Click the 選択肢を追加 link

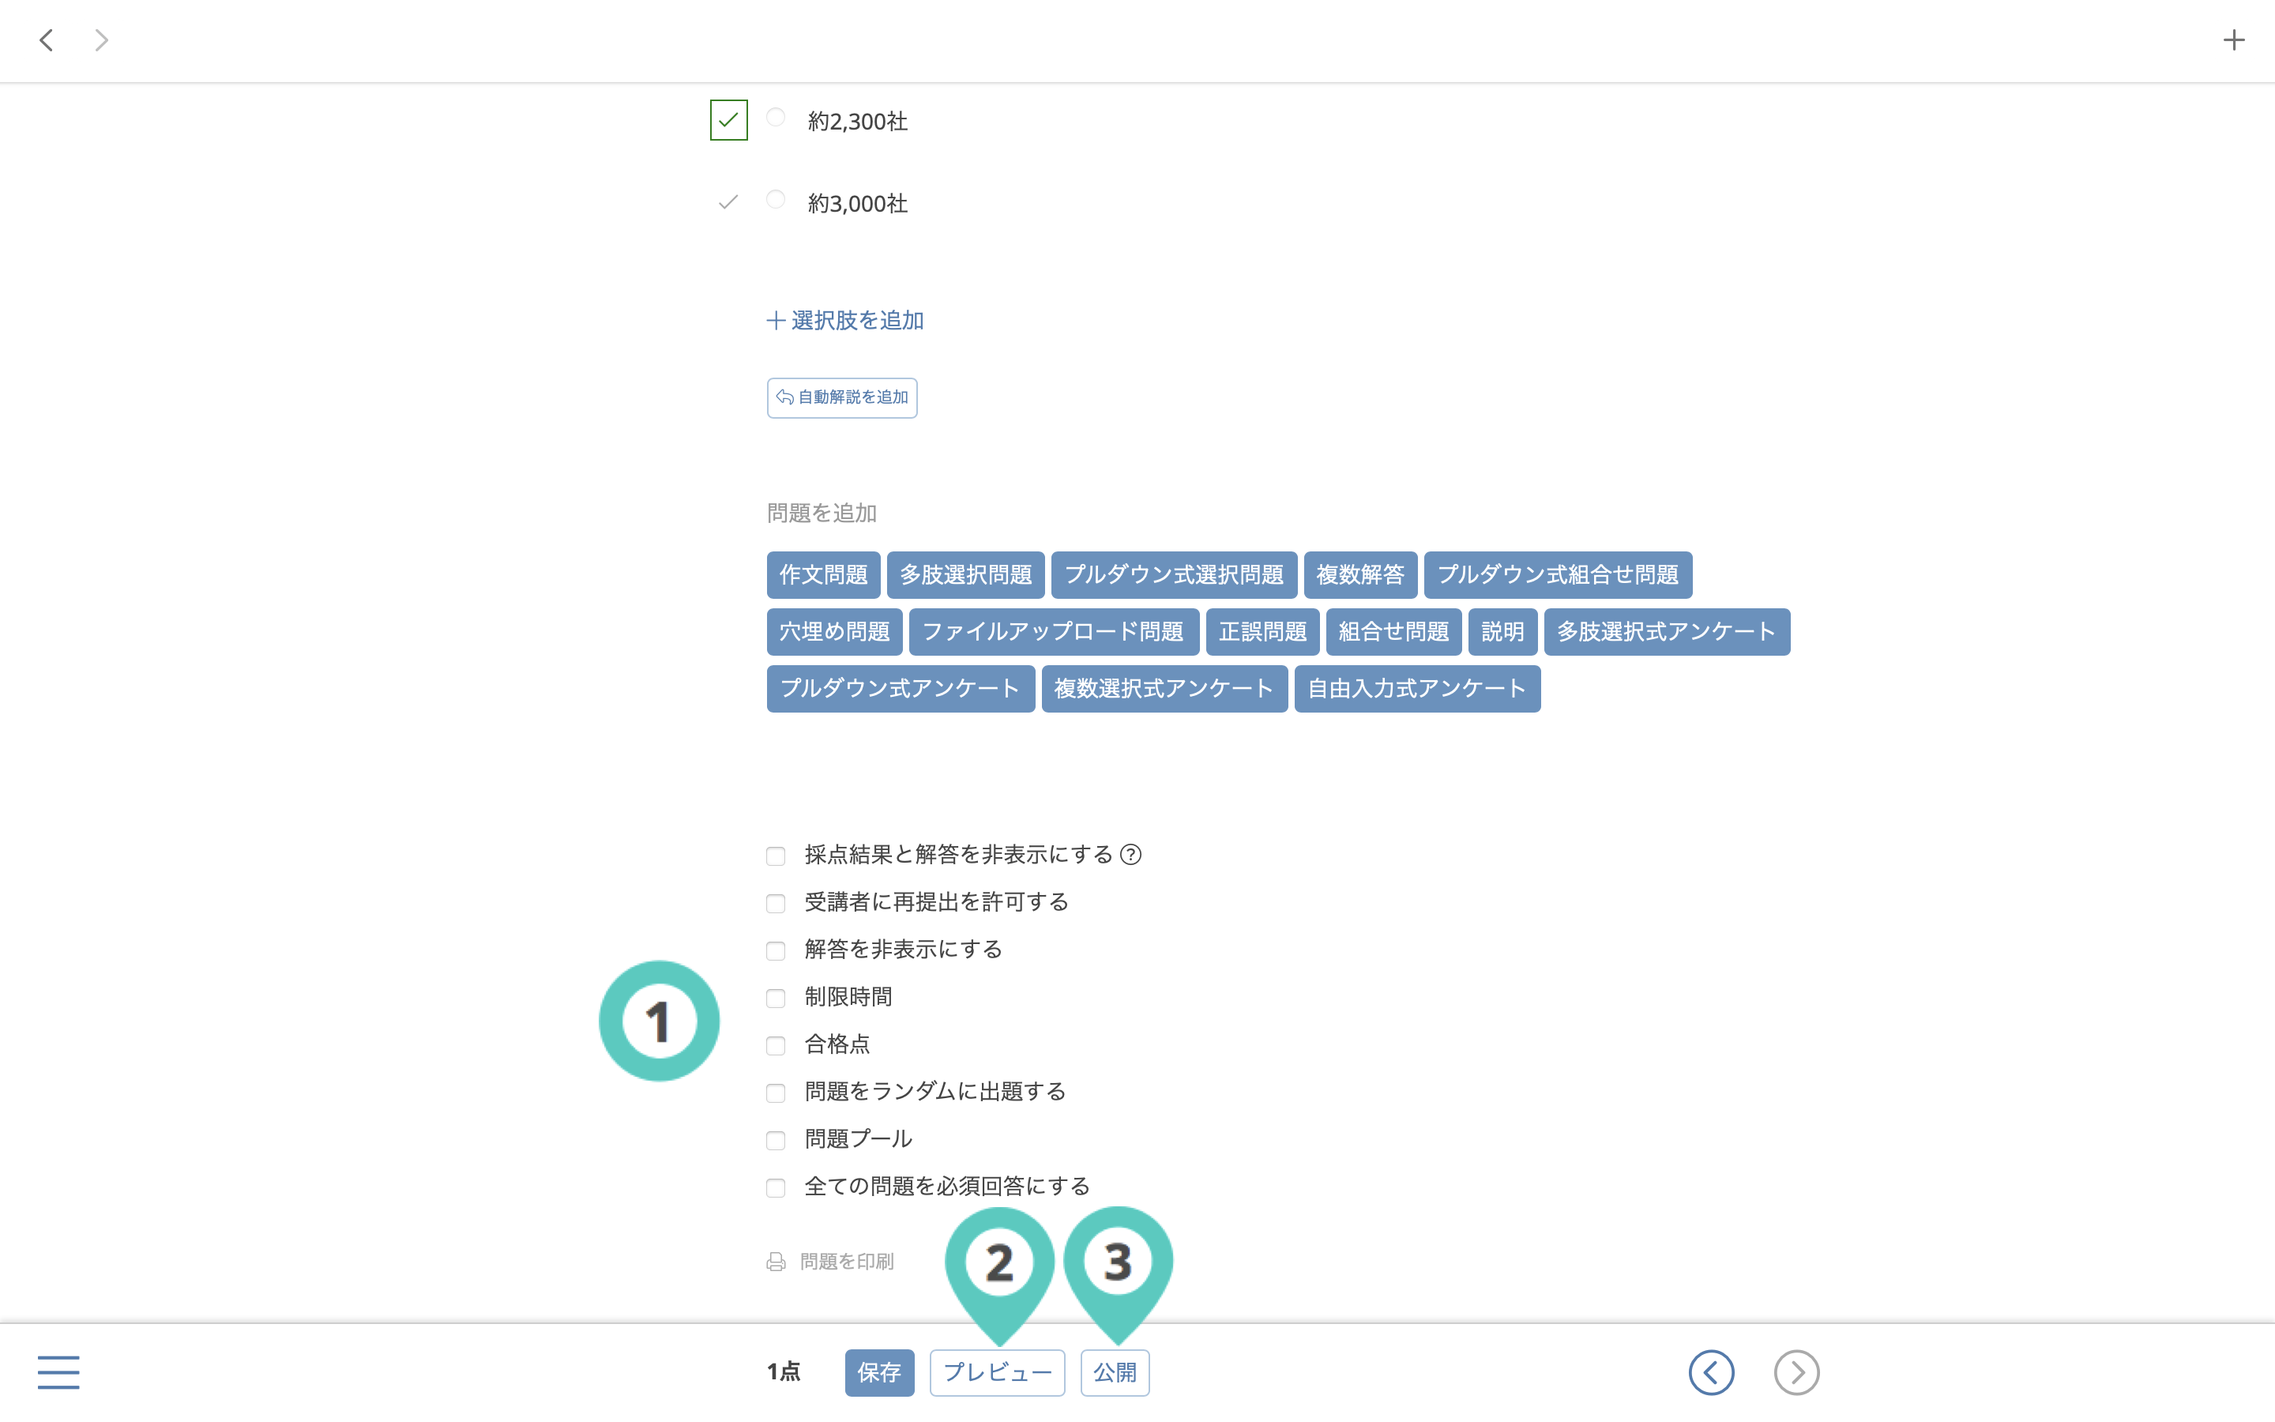[x=845, y=321]
